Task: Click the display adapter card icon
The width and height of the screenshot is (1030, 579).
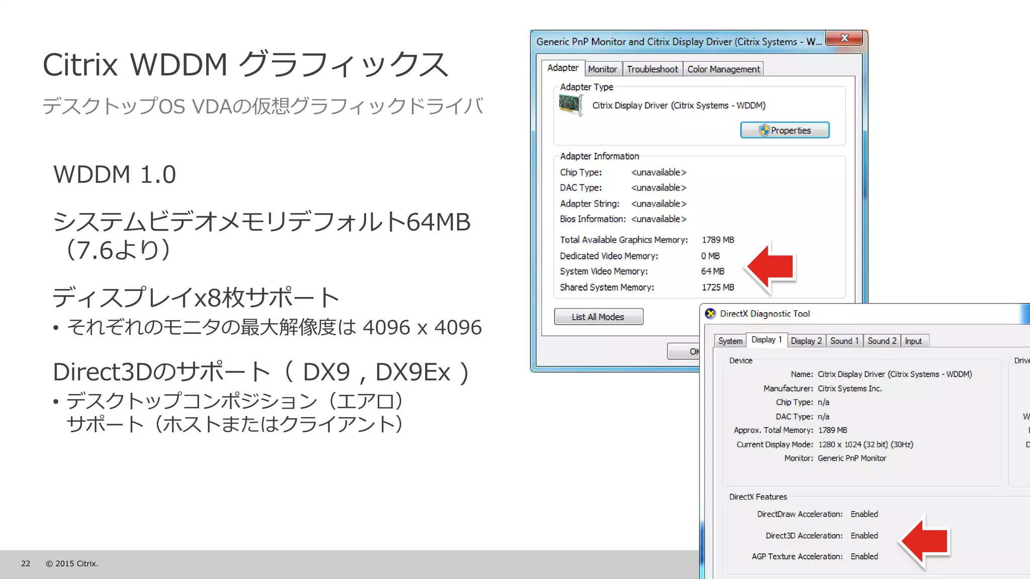Action: tap(571, 105)
